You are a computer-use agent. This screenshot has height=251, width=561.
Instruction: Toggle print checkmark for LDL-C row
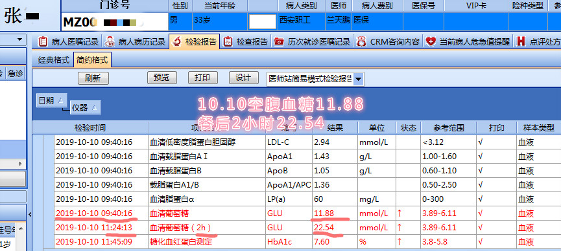click(x=480, y=142)
